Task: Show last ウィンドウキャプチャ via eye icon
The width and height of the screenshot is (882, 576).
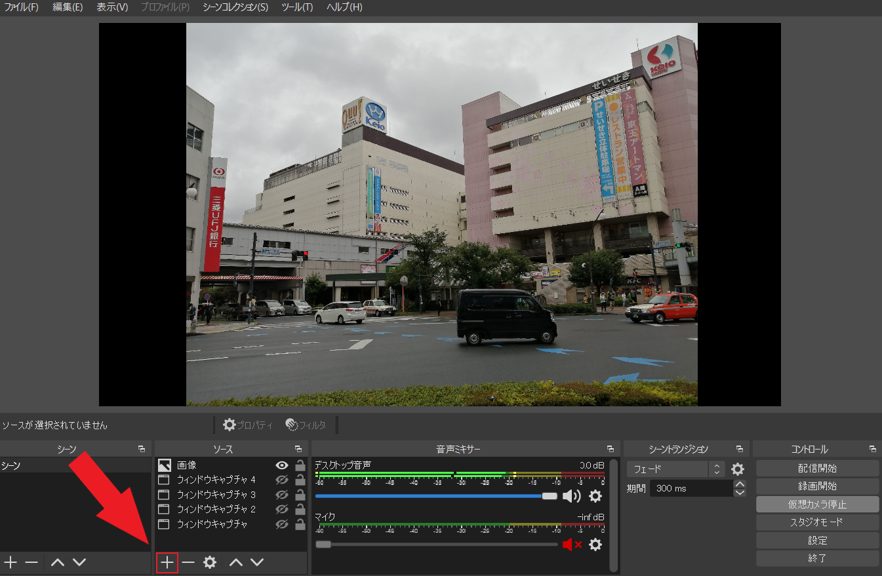Action: point(282,524)
